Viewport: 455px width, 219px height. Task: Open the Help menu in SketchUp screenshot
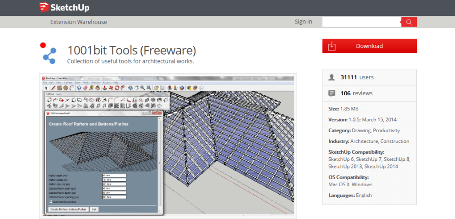[116, 82]
